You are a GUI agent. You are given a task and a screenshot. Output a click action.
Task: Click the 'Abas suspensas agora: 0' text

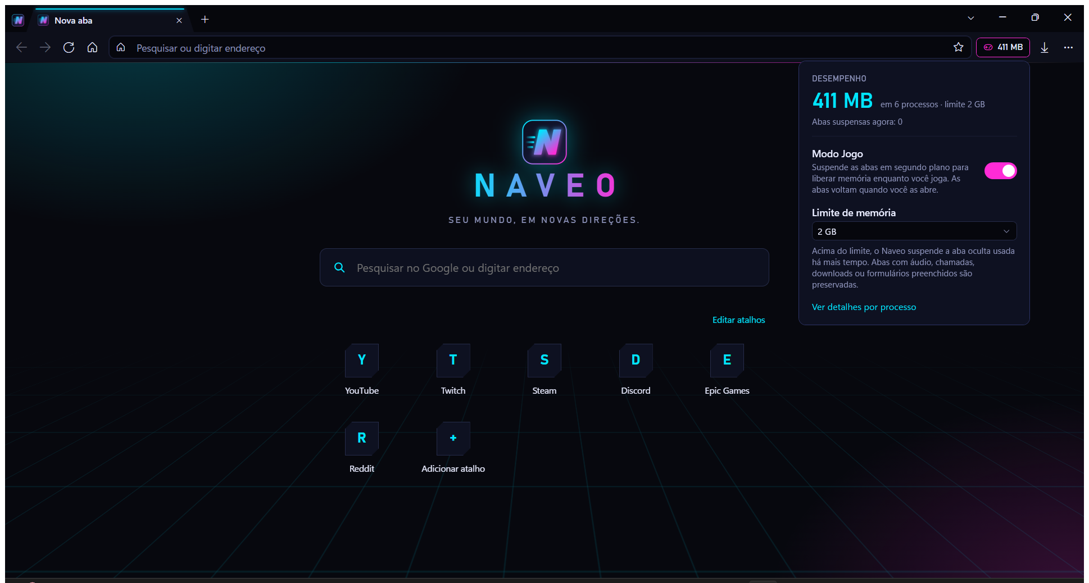857,122
